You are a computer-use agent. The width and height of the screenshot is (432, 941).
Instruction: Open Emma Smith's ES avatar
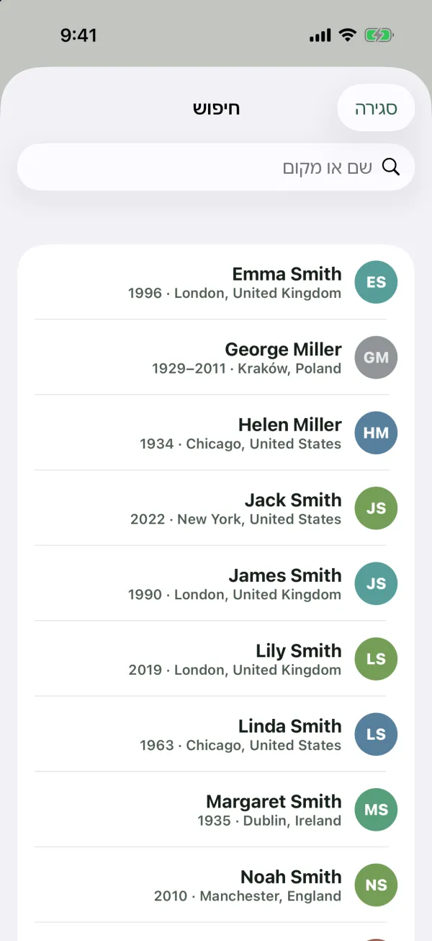376,282
